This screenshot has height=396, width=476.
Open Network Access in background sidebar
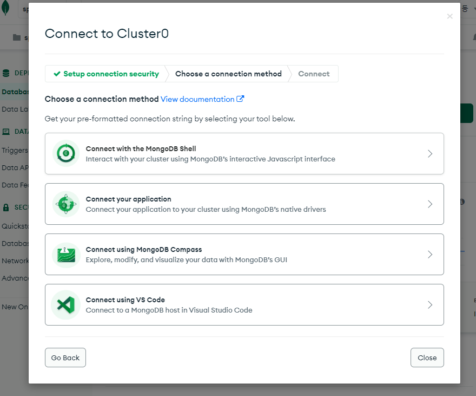point(14,261)
